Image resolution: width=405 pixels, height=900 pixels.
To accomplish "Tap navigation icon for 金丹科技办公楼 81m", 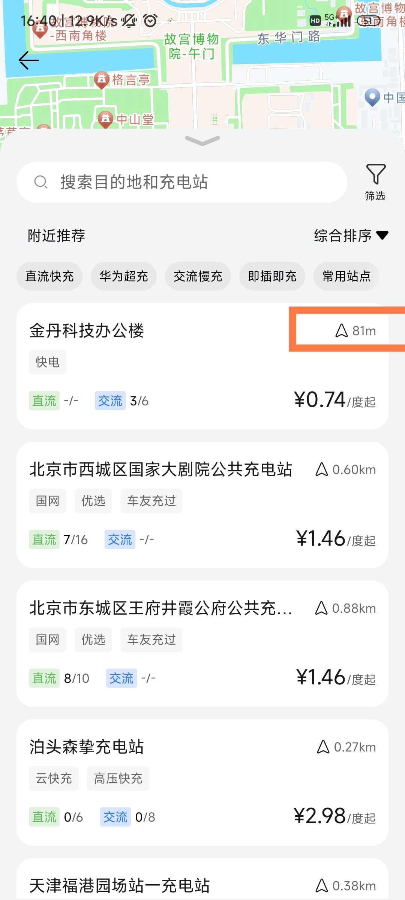I will [341, 330].
